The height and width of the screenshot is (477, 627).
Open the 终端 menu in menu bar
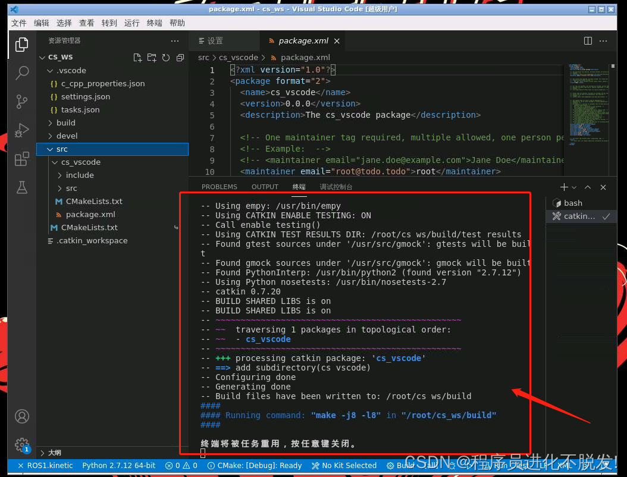[x=154, y=23]
